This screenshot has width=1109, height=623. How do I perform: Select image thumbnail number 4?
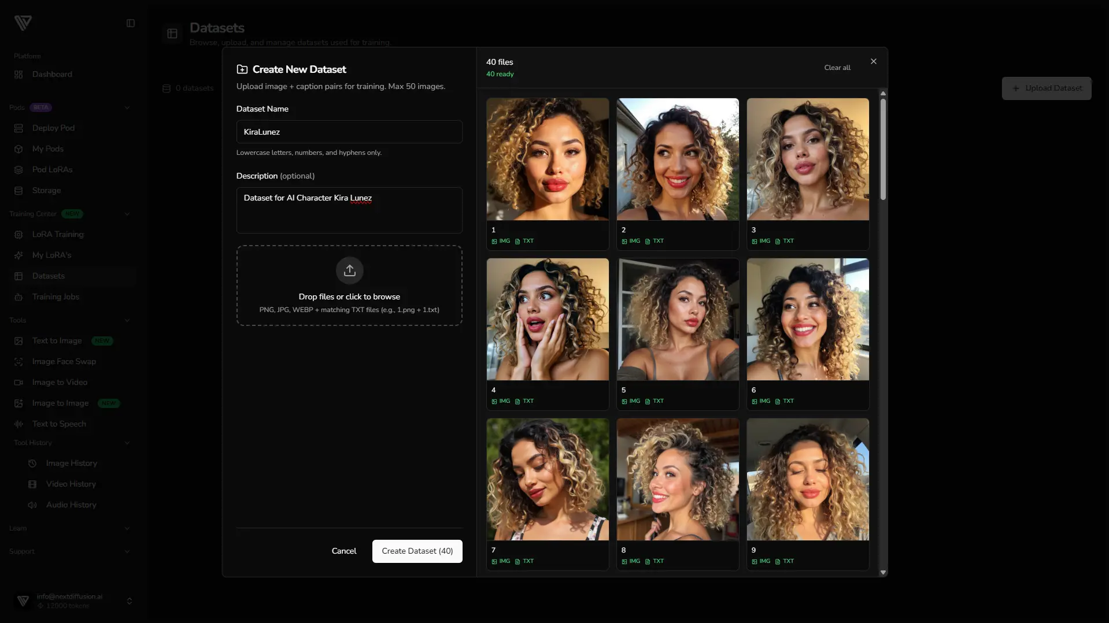pyautogui.click(x=547, y=320)
